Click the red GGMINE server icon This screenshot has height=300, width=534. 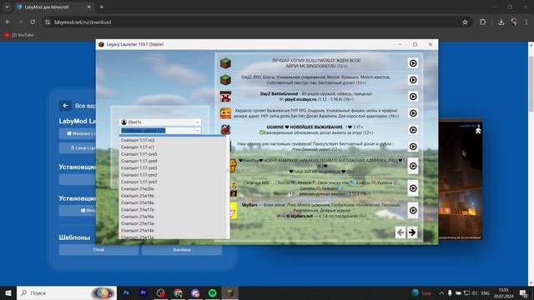pos(225,130)
